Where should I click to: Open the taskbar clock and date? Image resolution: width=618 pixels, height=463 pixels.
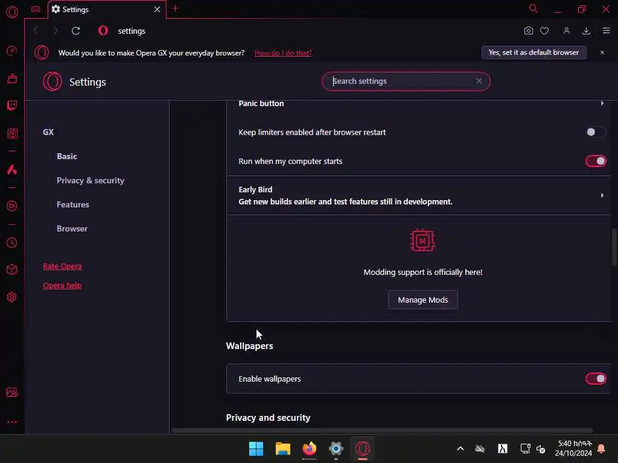(573, 449)
